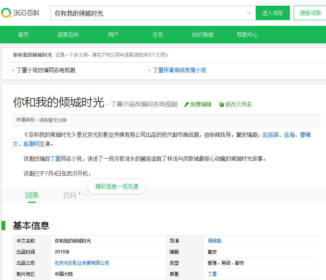
Task: Clear the search box with the X icon
Action: click(x=249, y=13)
